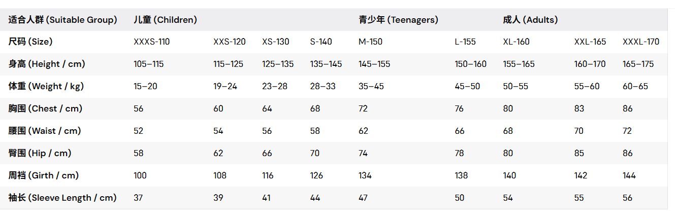This screenshot has width=675, height=220.
Task: Click the 60–65 weight value
Action: pos(635,86)
